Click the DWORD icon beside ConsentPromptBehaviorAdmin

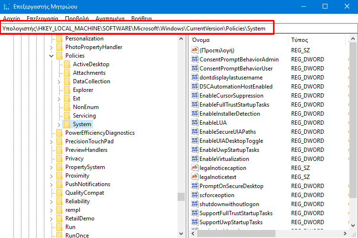[x=195, y=59]
